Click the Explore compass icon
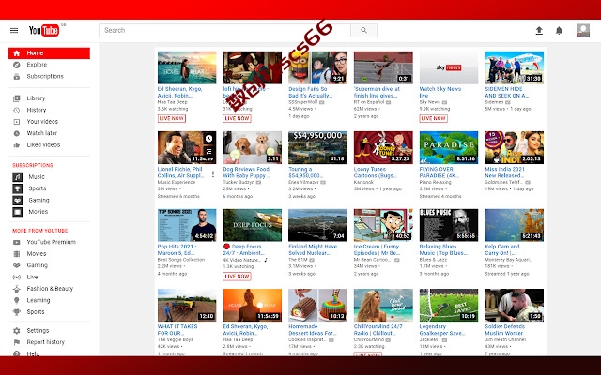 [17, 65]
